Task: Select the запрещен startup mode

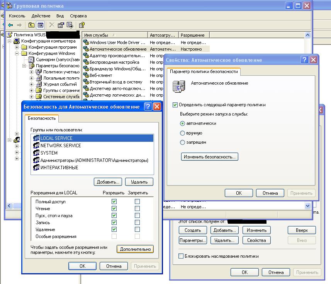Action: 182,142
